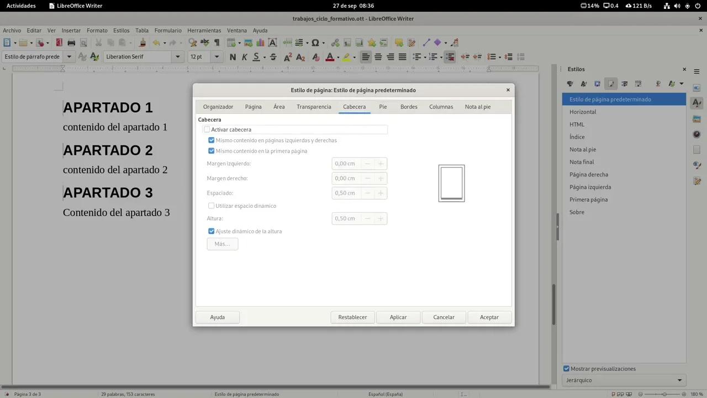Run spell check using the abc toolbar icon
The image size is (707, 398).
[x=204, y=43]
